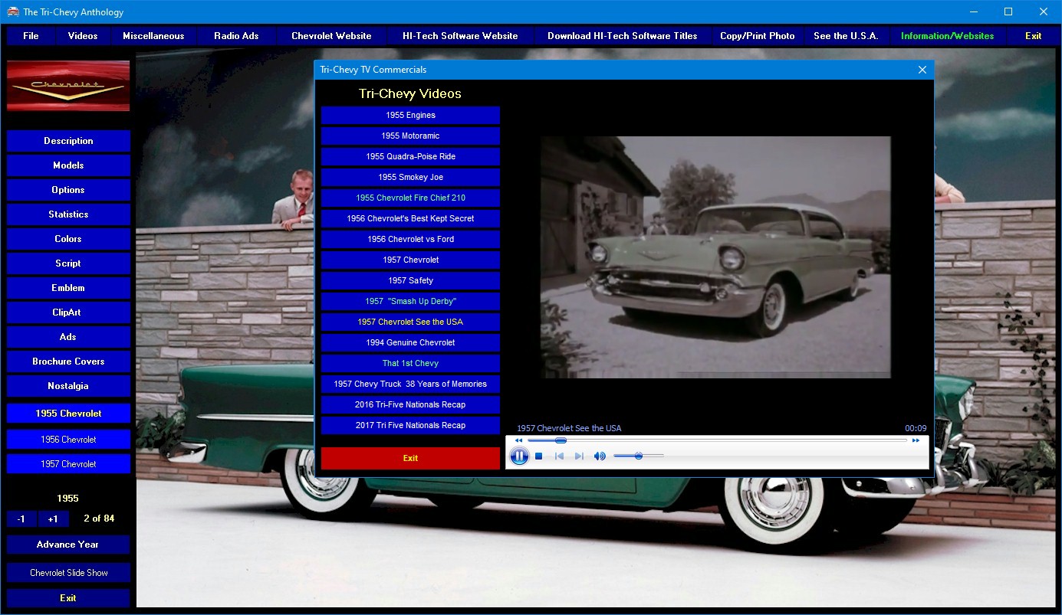Play 2016 Tri-Five Nationals Recap

(x=410, y=404)
